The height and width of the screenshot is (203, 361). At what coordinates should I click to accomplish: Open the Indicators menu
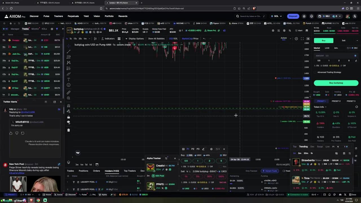pyautogui.click(x=108, y=39)
